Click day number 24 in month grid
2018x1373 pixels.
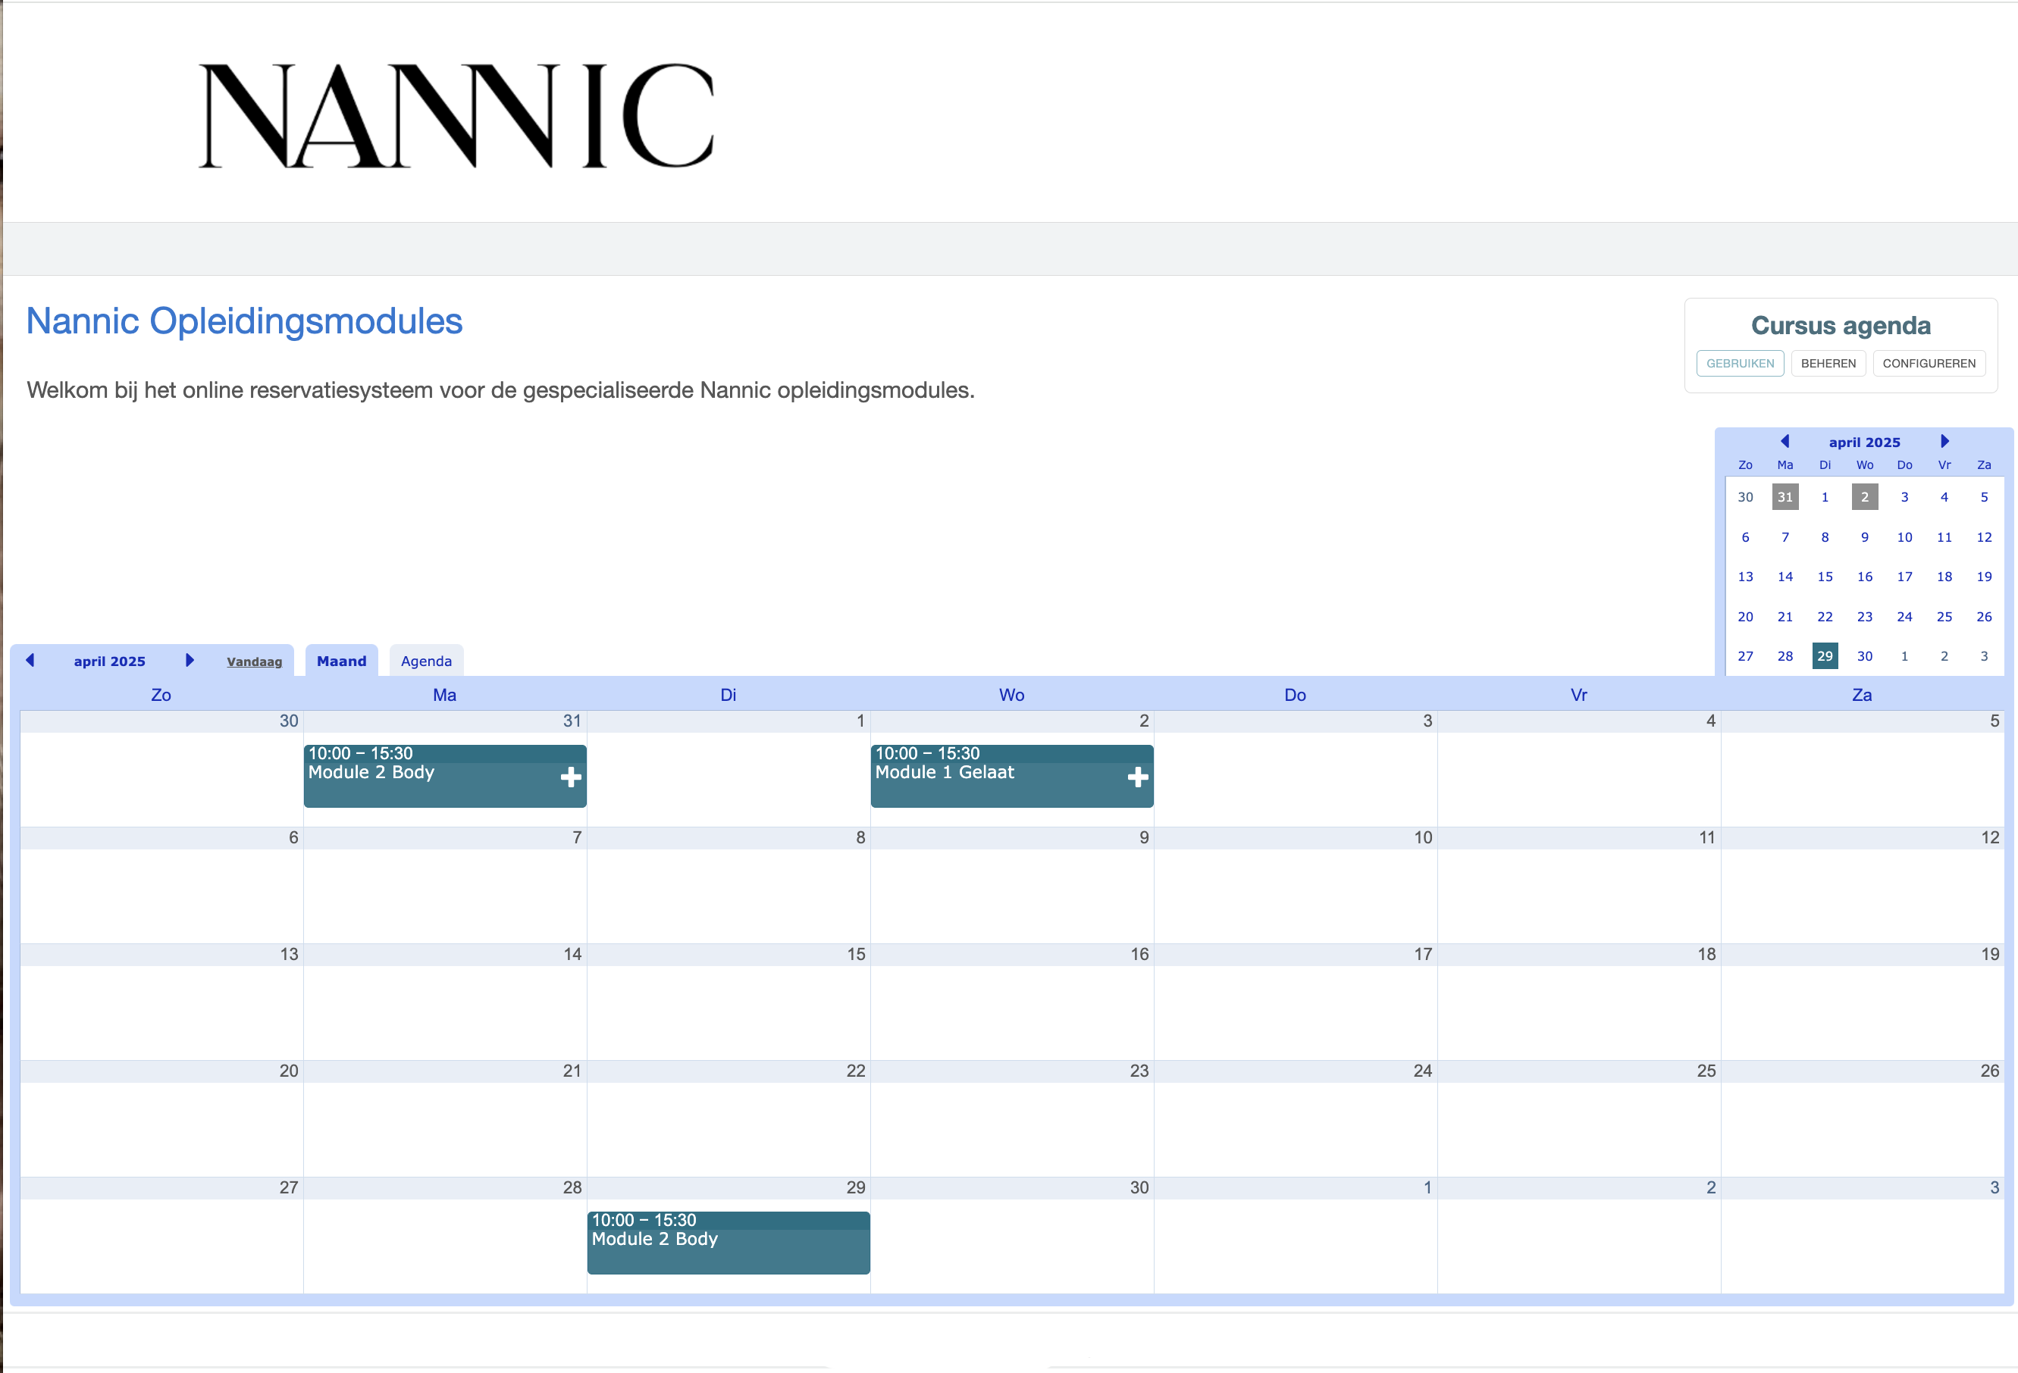(x=1422, y=1071)
